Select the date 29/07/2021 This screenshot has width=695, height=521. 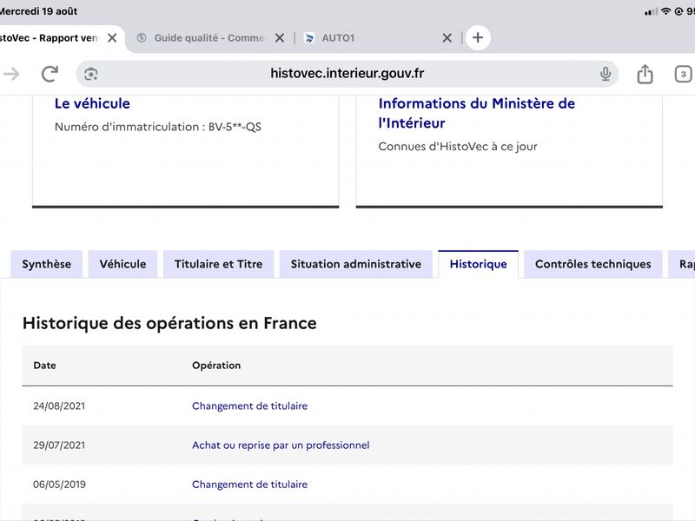coord(59,445)
